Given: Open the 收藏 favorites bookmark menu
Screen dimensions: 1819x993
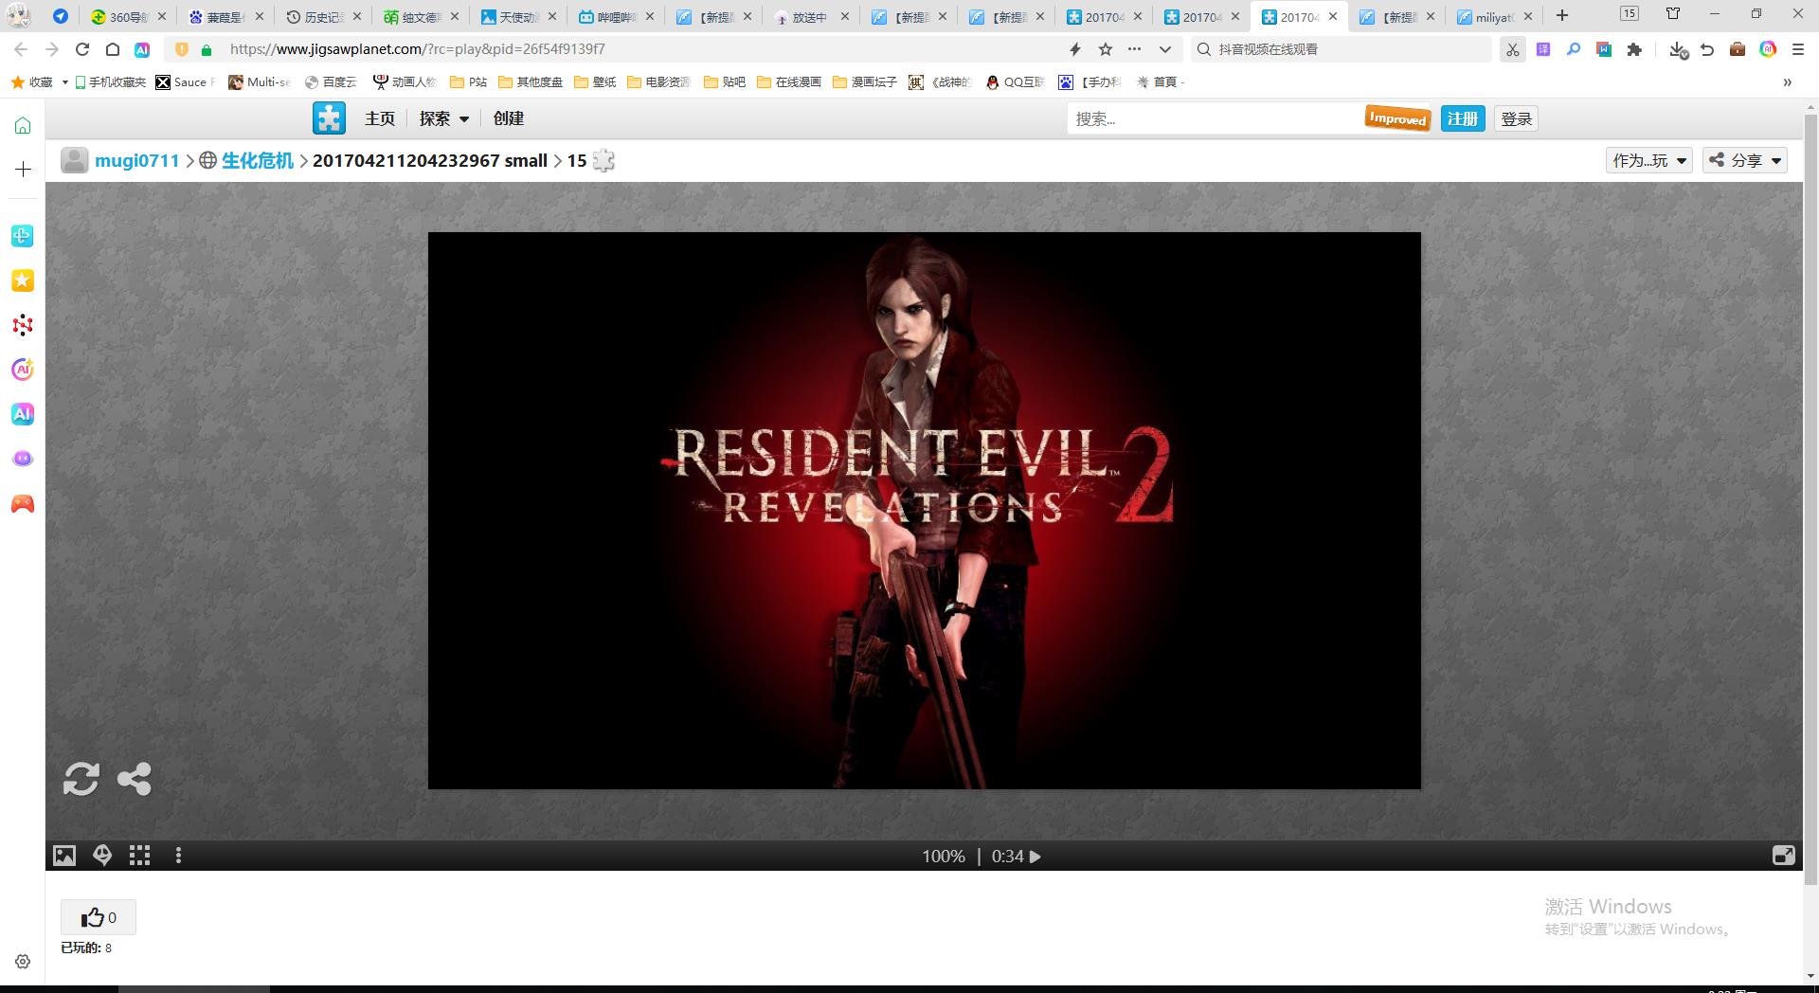Looking at the screenshot, I should tap(39, 82).
